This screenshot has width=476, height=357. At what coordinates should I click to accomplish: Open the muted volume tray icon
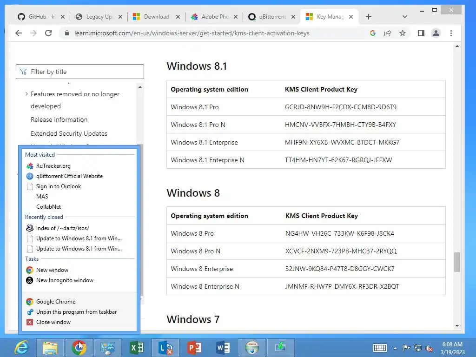coord(429,348)
